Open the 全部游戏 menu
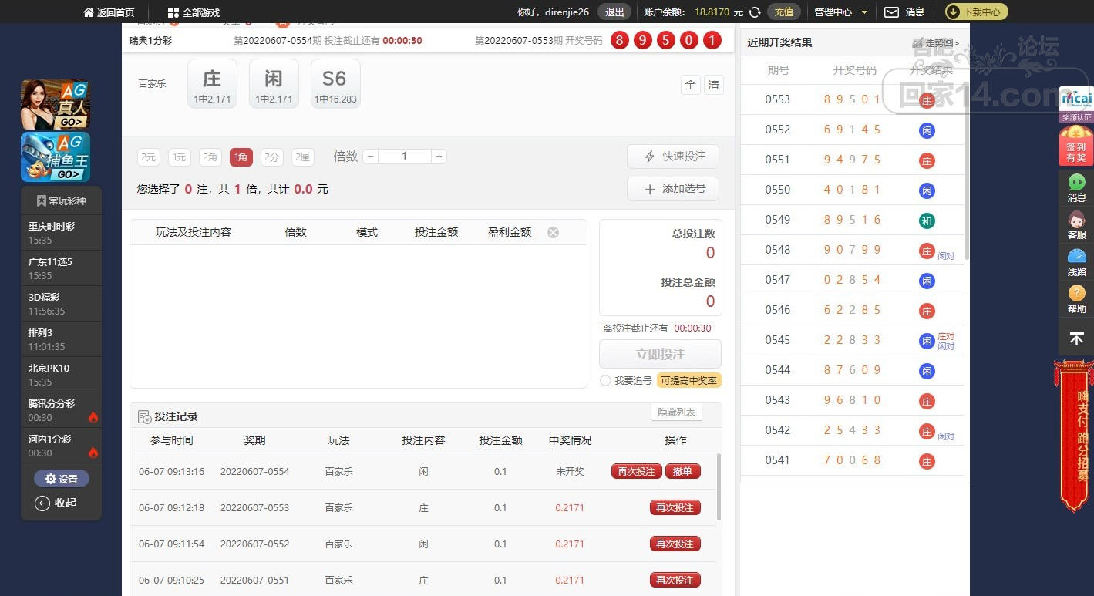Screen dimensions: 1094x596 click(x=194, y=12)
